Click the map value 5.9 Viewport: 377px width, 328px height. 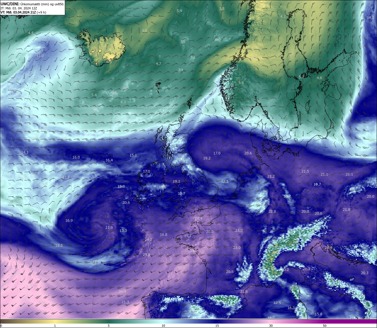(x=179, y=11)
